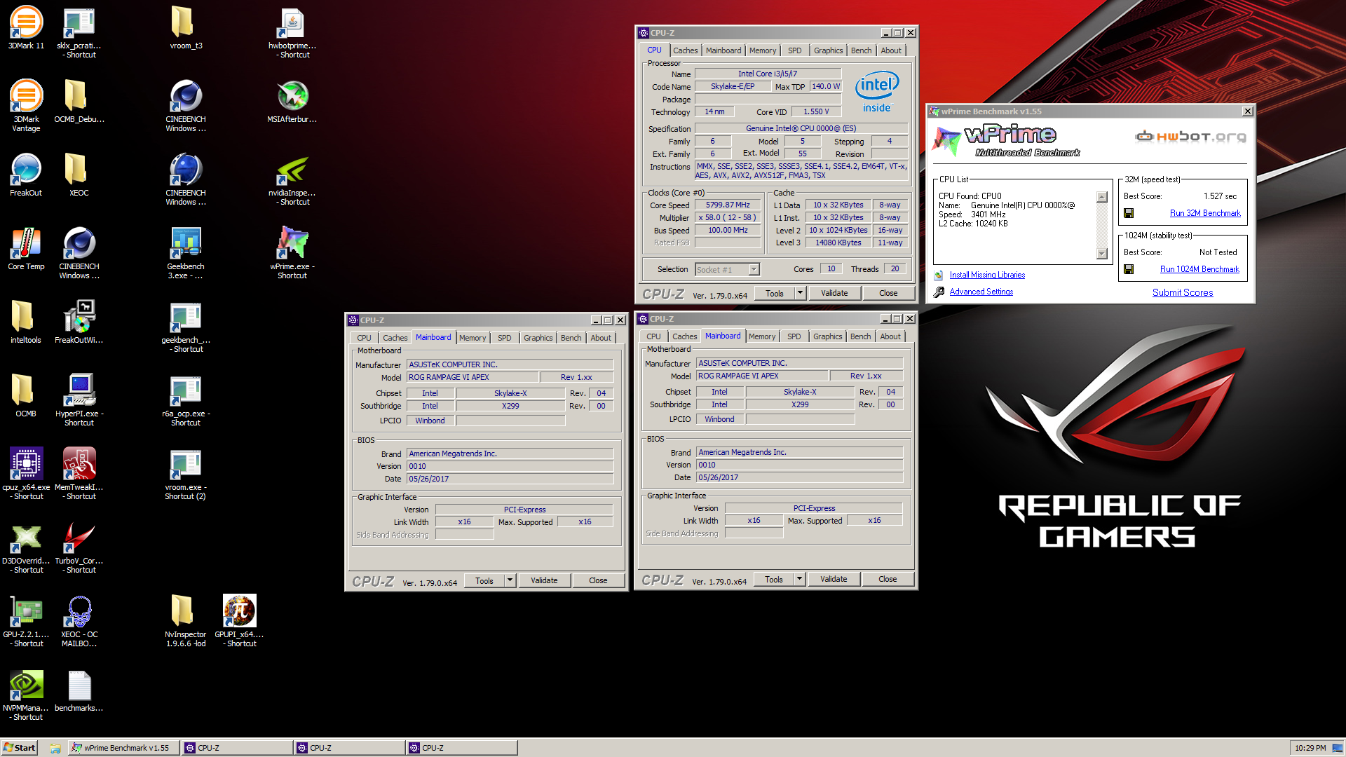Open the NVPMManager shortcut icon

coord(26,685)
